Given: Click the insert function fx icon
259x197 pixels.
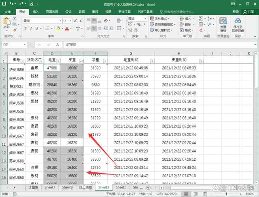Looking at the screenshot, I should point(58,44).
